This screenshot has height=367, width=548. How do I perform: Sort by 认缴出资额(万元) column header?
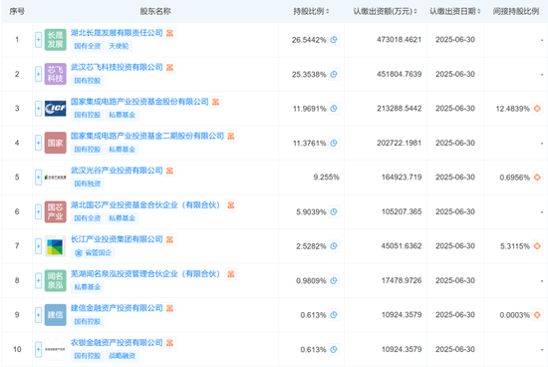tap(386, 11)
